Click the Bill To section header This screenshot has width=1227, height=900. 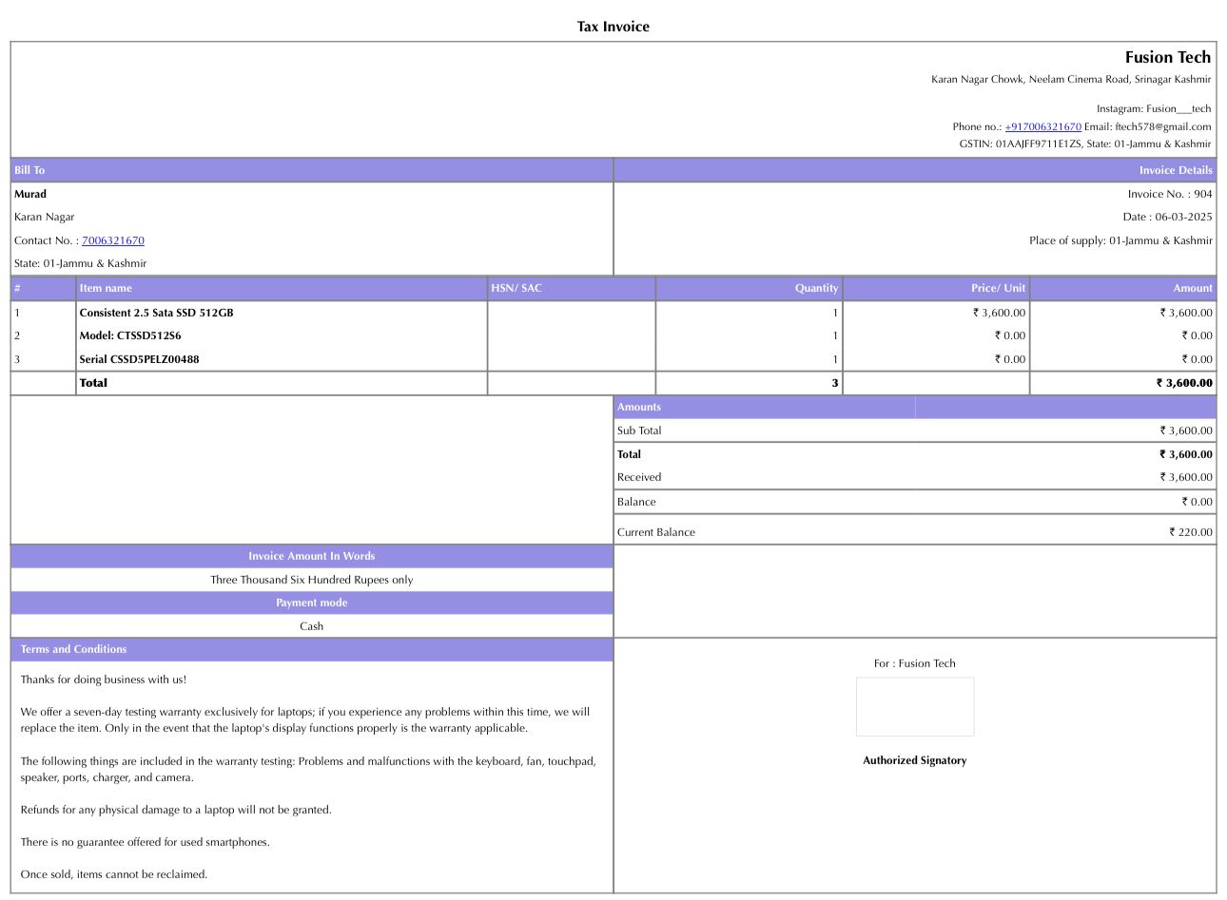point(29,170)
